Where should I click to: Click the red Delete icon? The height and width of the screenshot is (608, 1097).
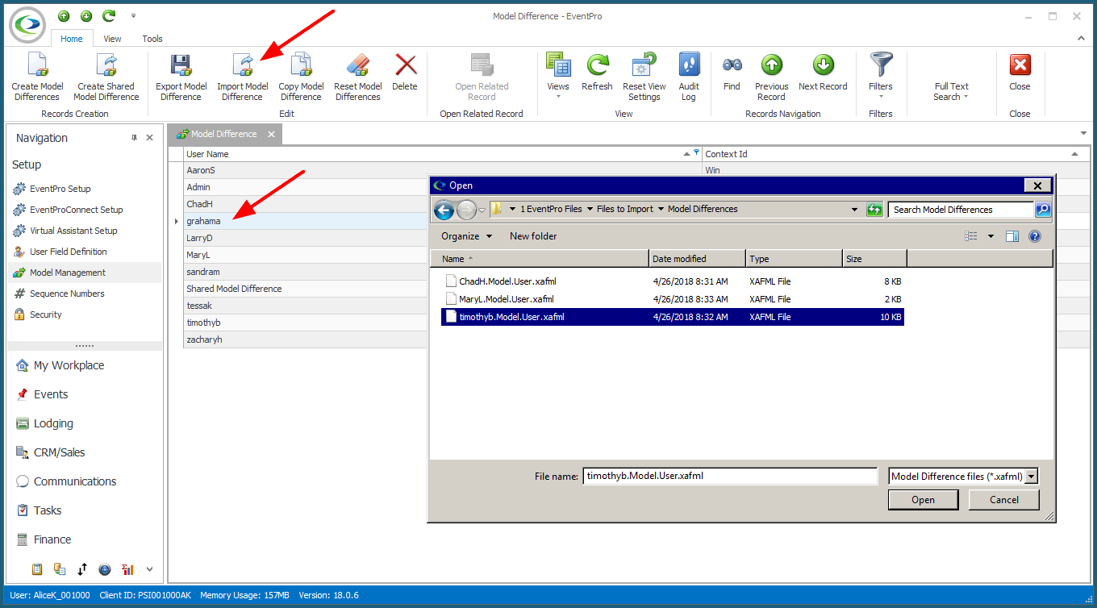(x=406, y=65)
